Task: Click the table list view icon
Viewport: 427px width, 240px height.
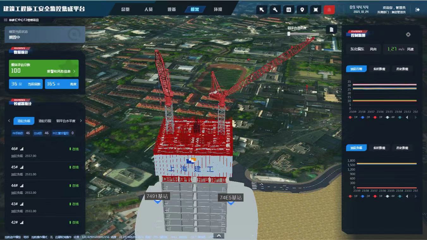Action: click(x=289, y=10)
